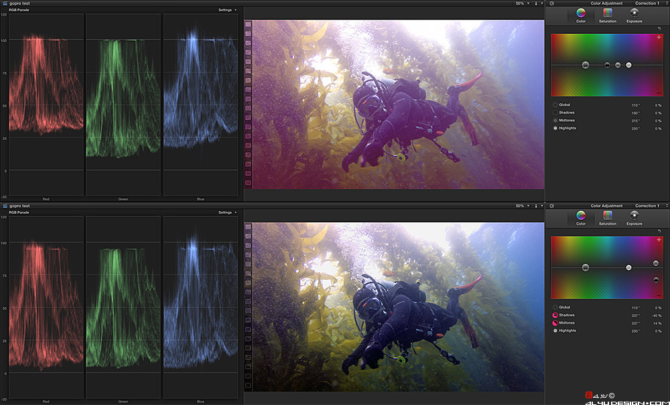
Task: Click the Green channel waveform in the upper RGB Parade
Action: tap(123, 104)
